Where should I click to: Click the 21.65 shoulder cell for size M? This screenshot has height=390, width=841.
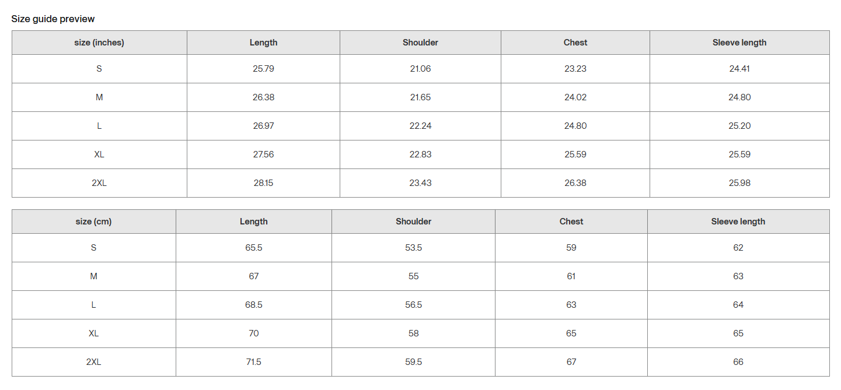click(420, 97)
